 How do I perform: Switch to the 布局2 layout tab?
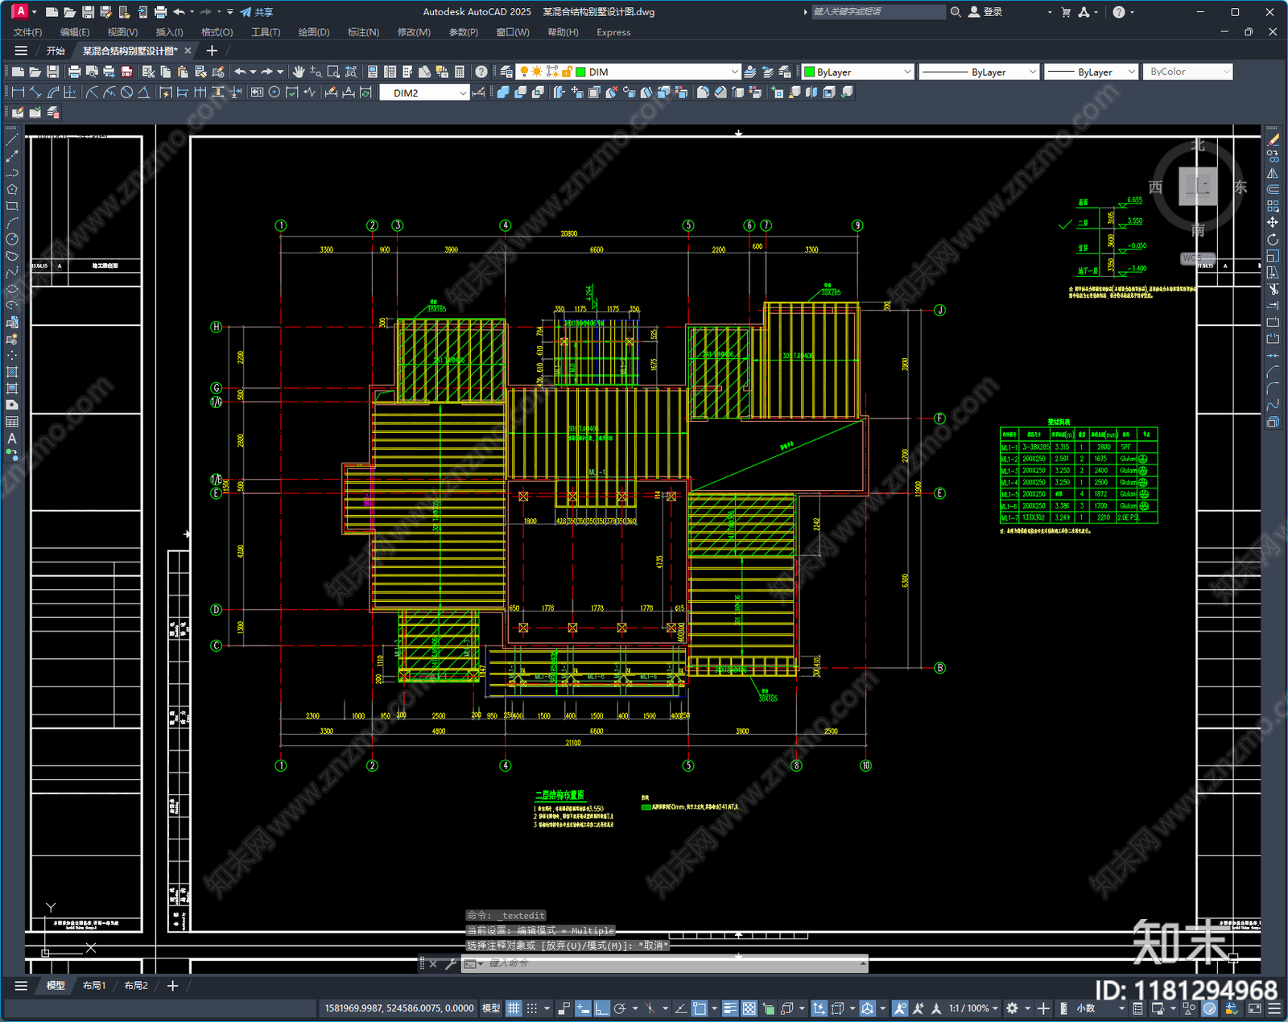click(x=136, y=986)
